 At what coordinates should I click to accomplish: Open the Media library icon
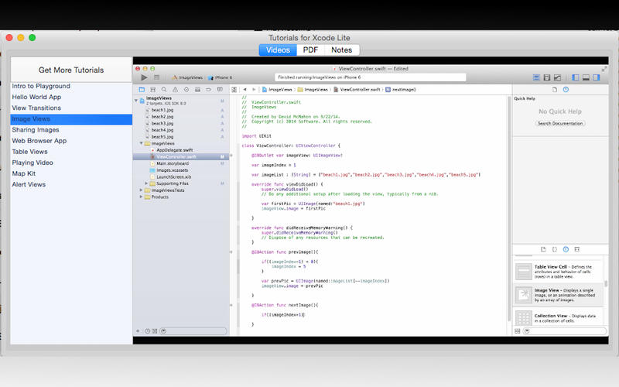point(576,249)
